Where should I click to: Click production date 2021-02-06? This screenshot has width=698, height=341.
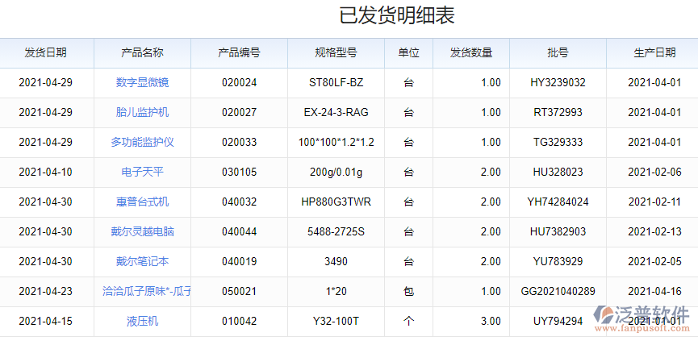pyautogui.click(x=654, y=172)
